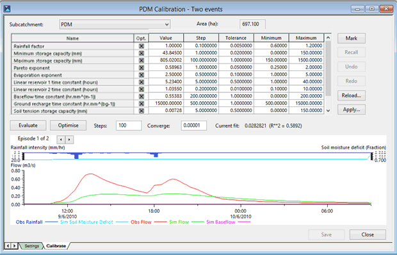Click the Converge field showing 0.00001
Image resolution: width=397 pixels, height=255 pixels.
(193, 126)
